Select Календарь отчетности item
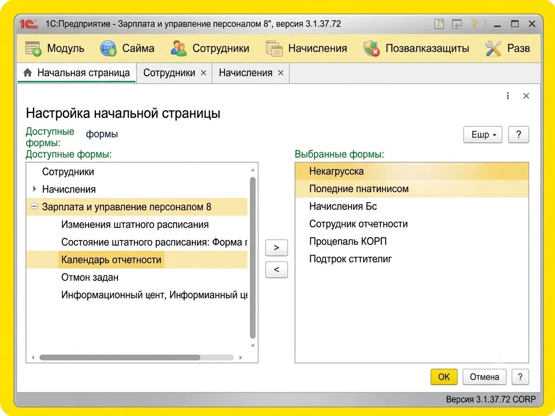 coord(137,260)
